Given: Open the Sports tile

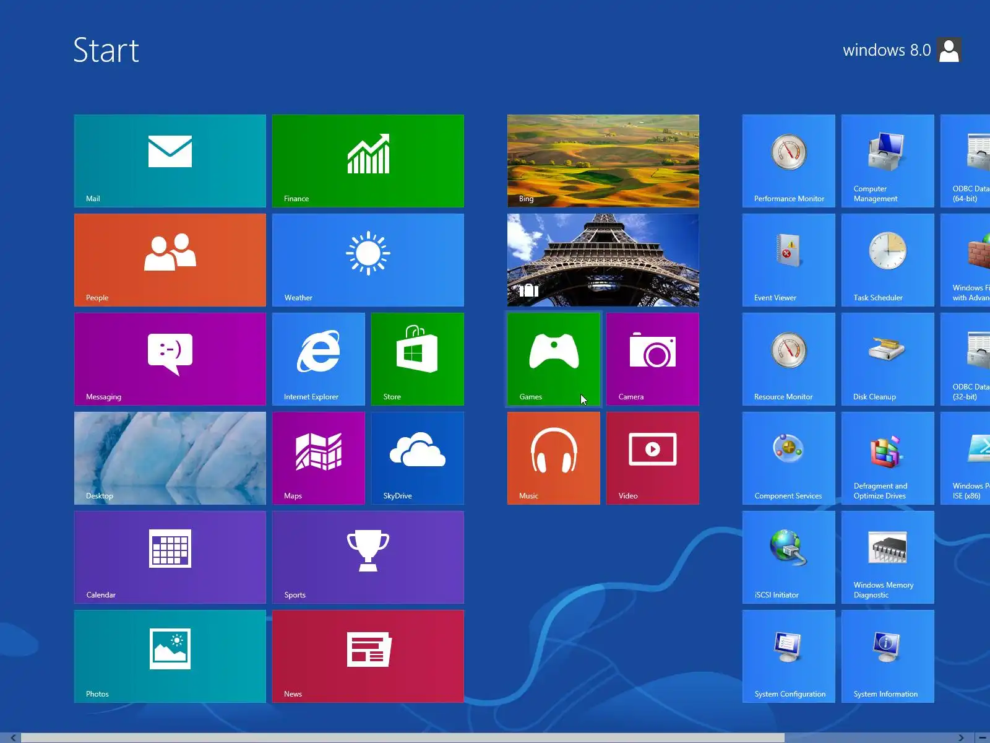Looking at the screenshot, I should click(x=368, y=557).
